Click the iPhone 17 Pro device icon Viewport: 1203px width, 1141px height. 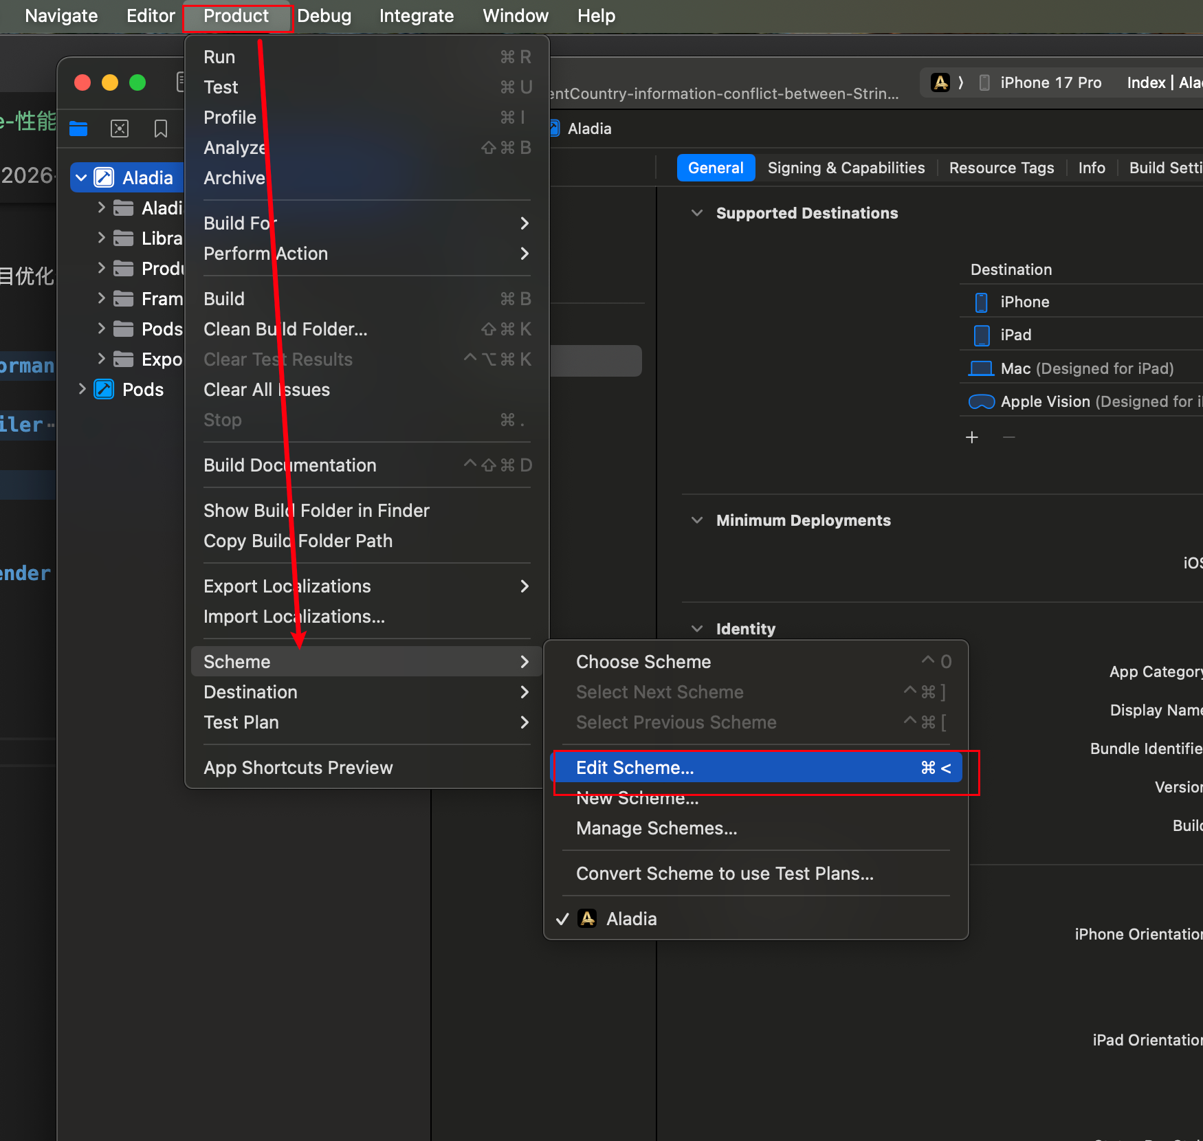click(984, 82)
